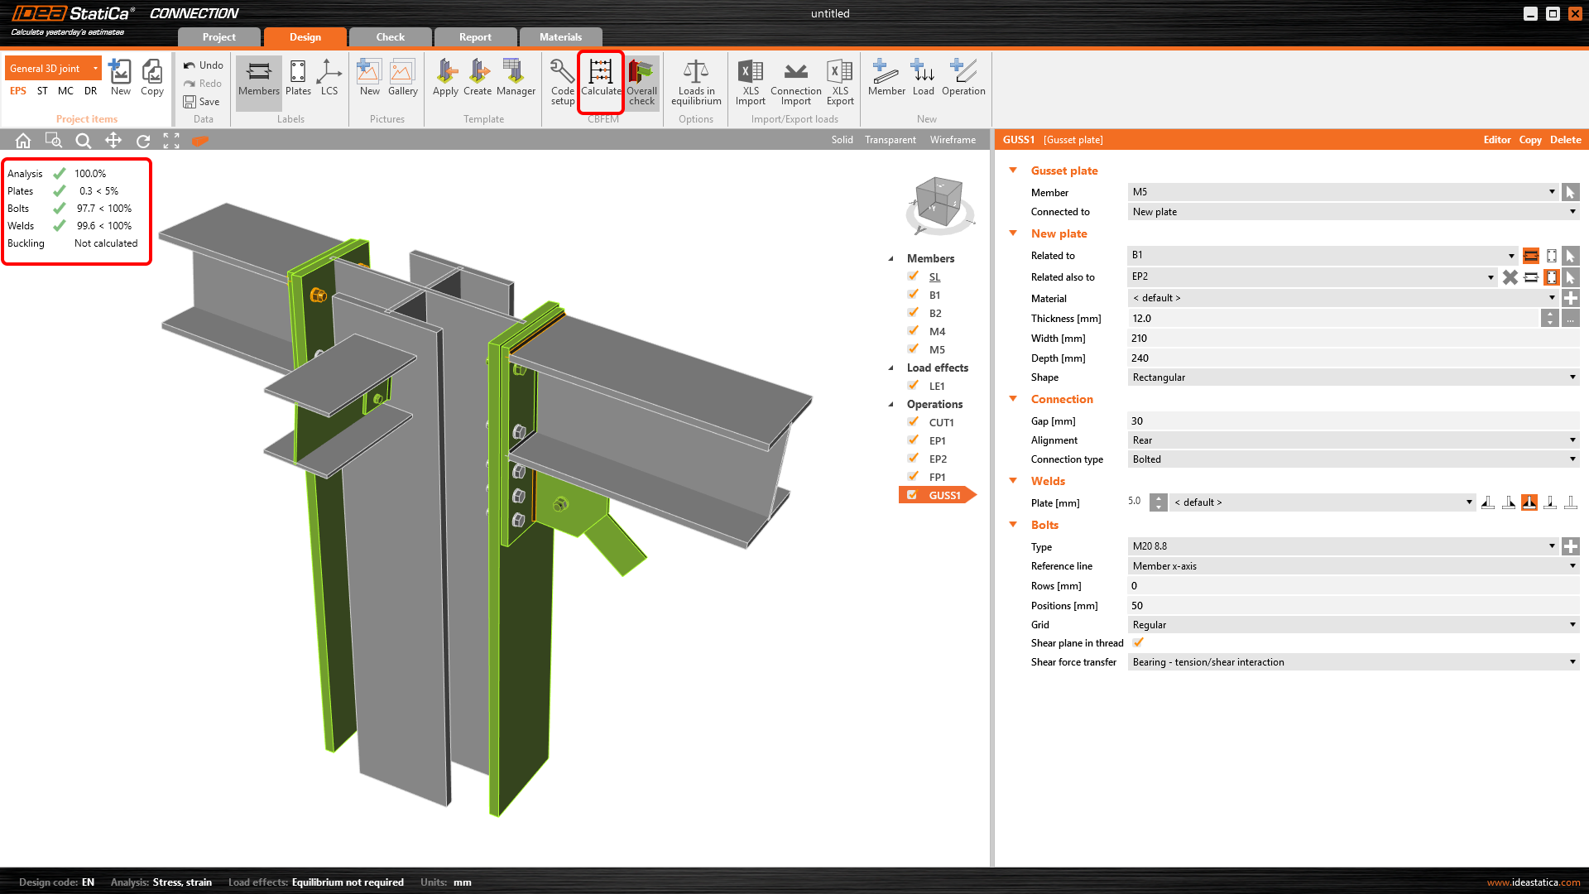Open the Materials tab
The width and height of the screenshot is (1589, 894).
[560, 37]
